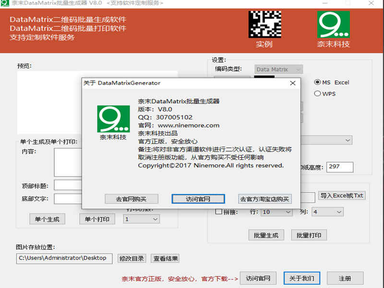
Task: Click the 修改目录 button
Action: (x=132, y=258)
